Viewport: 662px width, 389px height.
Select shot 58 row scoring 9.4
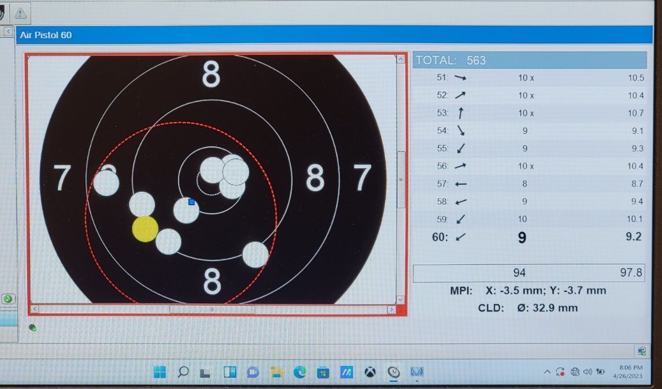[x=530, y=202]
